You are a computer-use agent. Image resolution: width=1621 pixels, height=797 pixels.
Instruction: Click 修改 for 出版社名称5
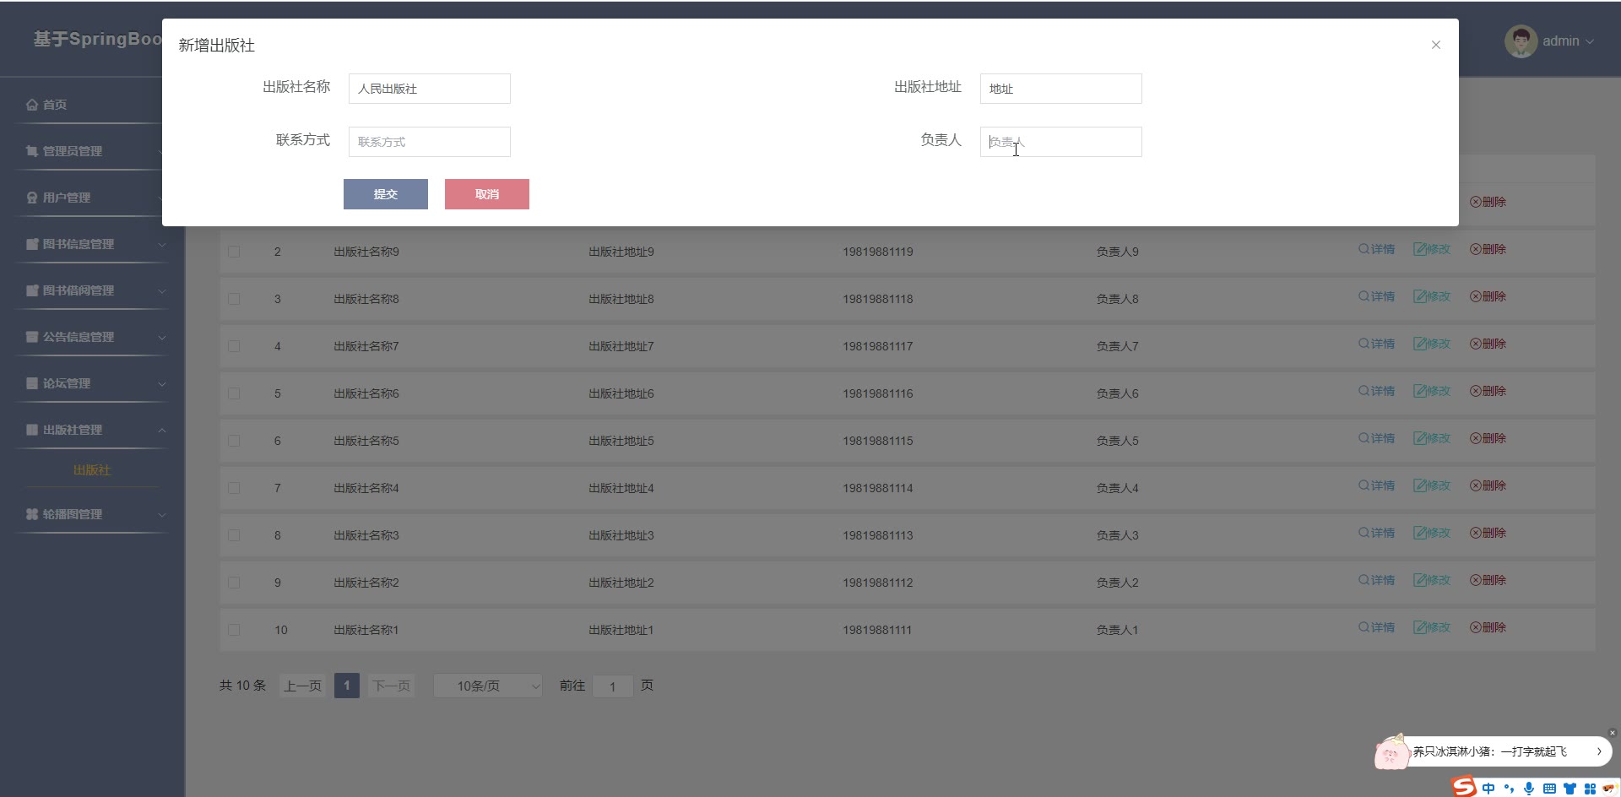(x=1432, y=438)
